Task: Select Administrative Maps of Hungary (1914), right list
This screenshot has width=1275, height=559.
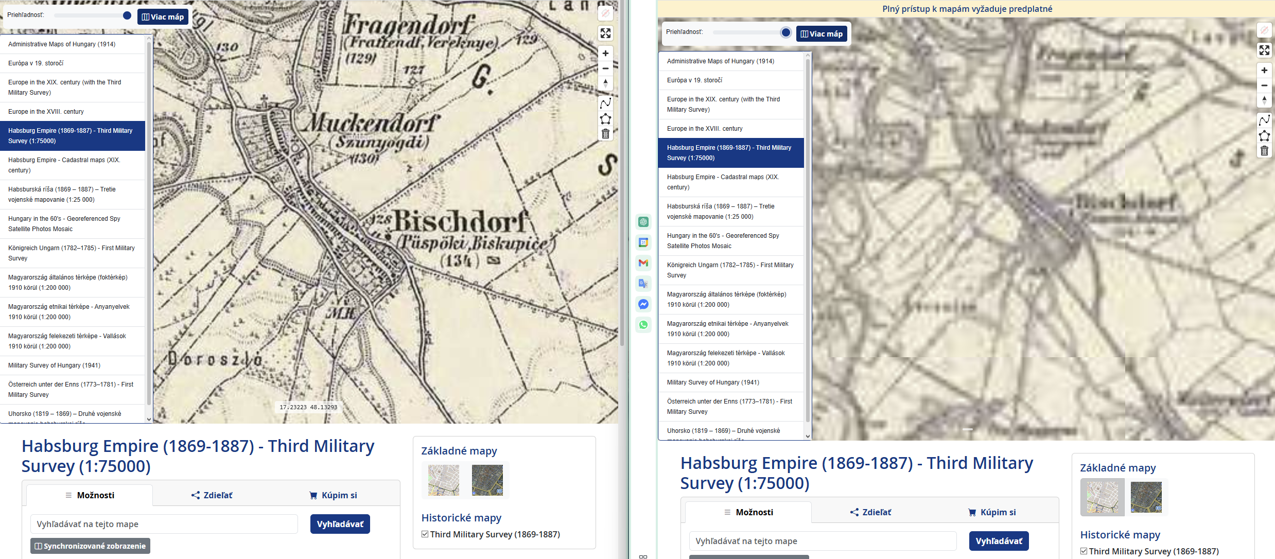Action: 731,61
